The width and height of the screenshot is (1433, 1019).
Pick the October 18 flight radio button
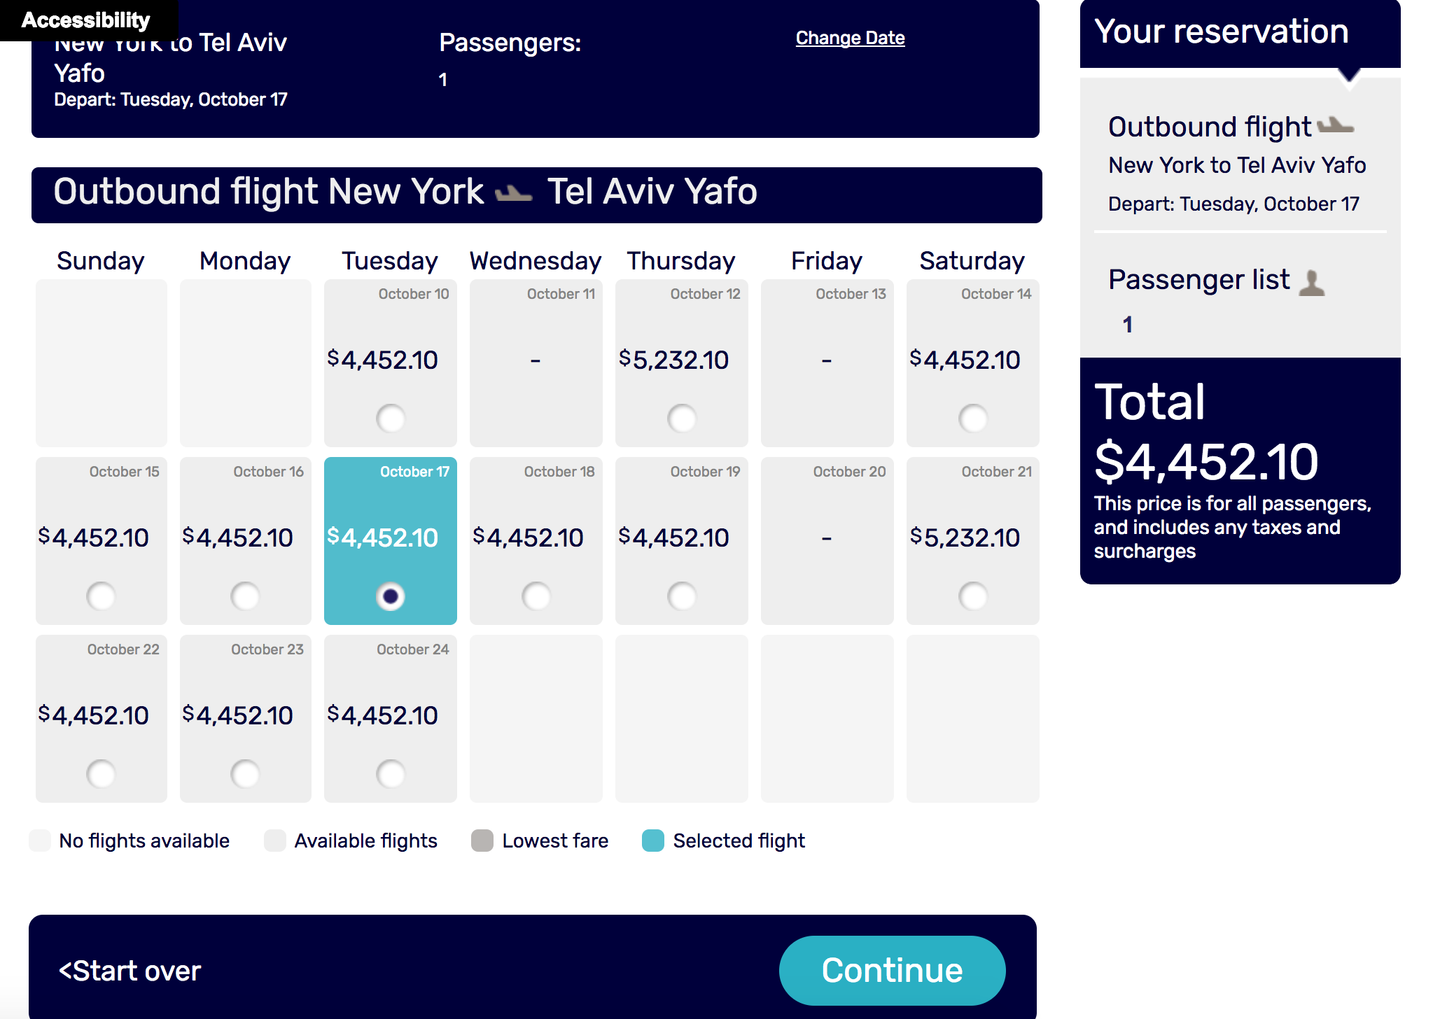(x=536, y=596)
